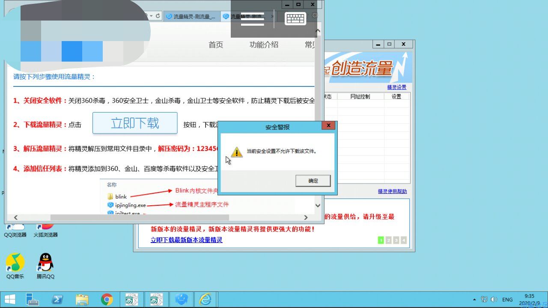Screen dimensions: 548x308
Task: Close the 流量精灵 application window
Action: (404, 44)
